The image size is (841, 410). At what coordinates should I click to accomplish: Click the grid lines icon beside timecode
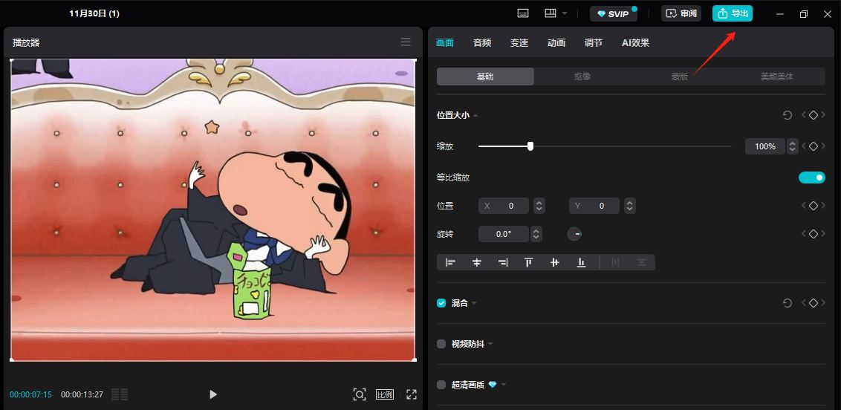120,394
